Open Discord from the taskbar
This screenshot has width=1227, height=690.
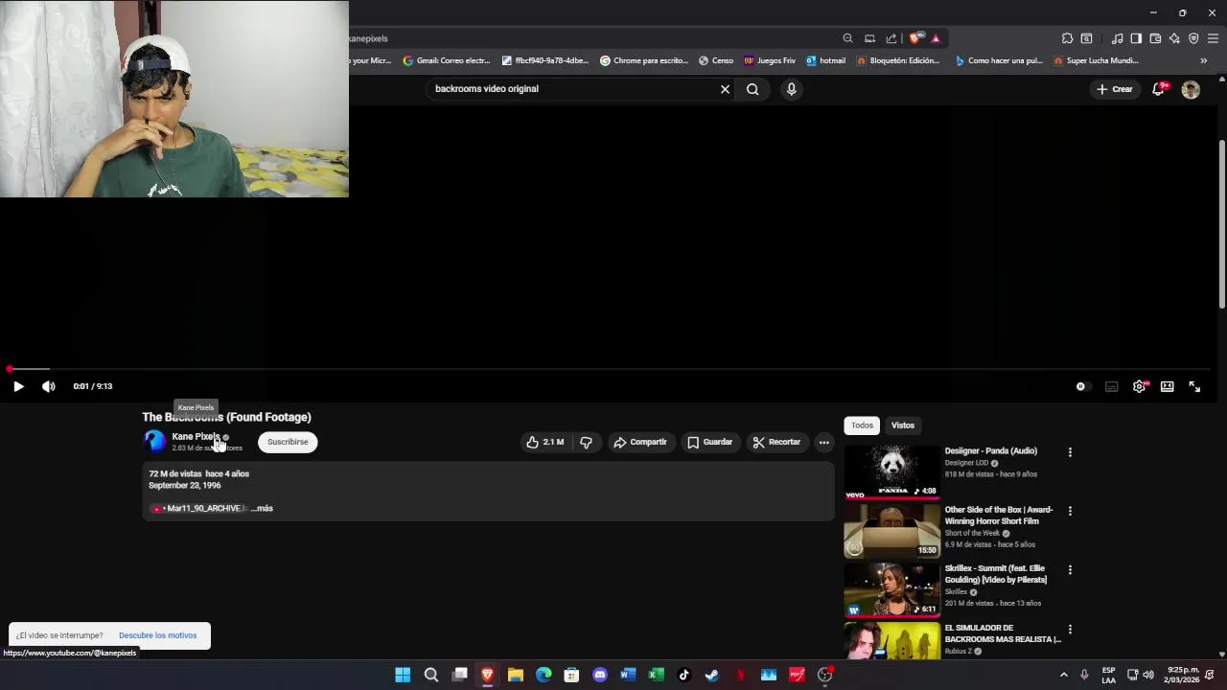pos(600,675)
